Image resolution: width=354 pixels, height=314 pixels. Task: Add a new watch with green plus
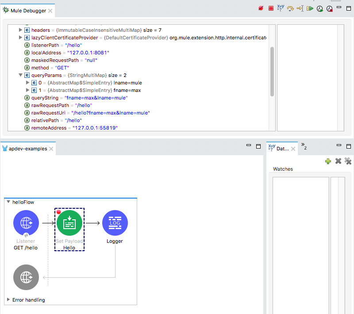328,161
